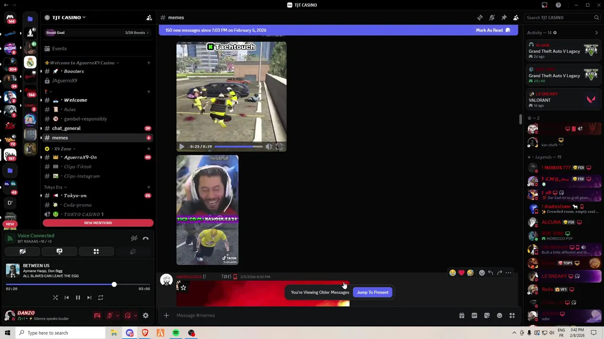
Task: Expand the Activity panel chevron
Action: 596,32
